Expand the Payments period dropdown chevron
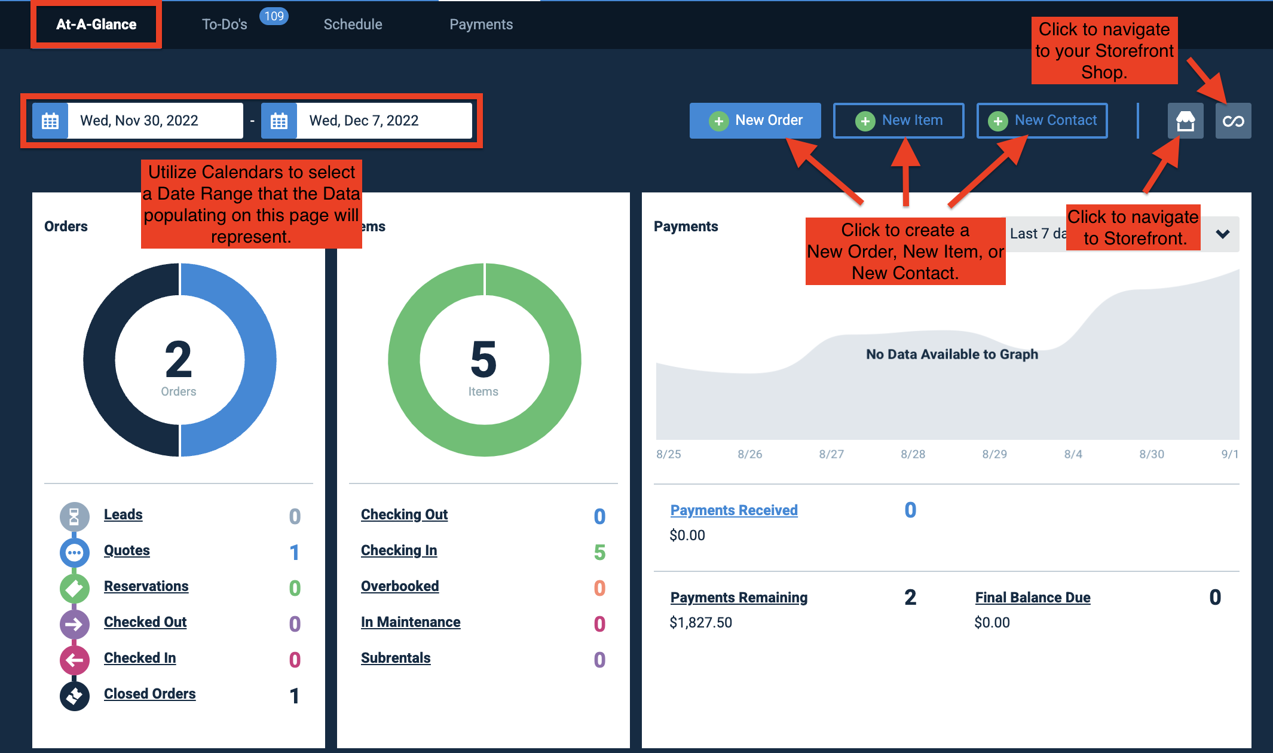This screenshot has height=753, width=1273. [x=1223, y=234]
